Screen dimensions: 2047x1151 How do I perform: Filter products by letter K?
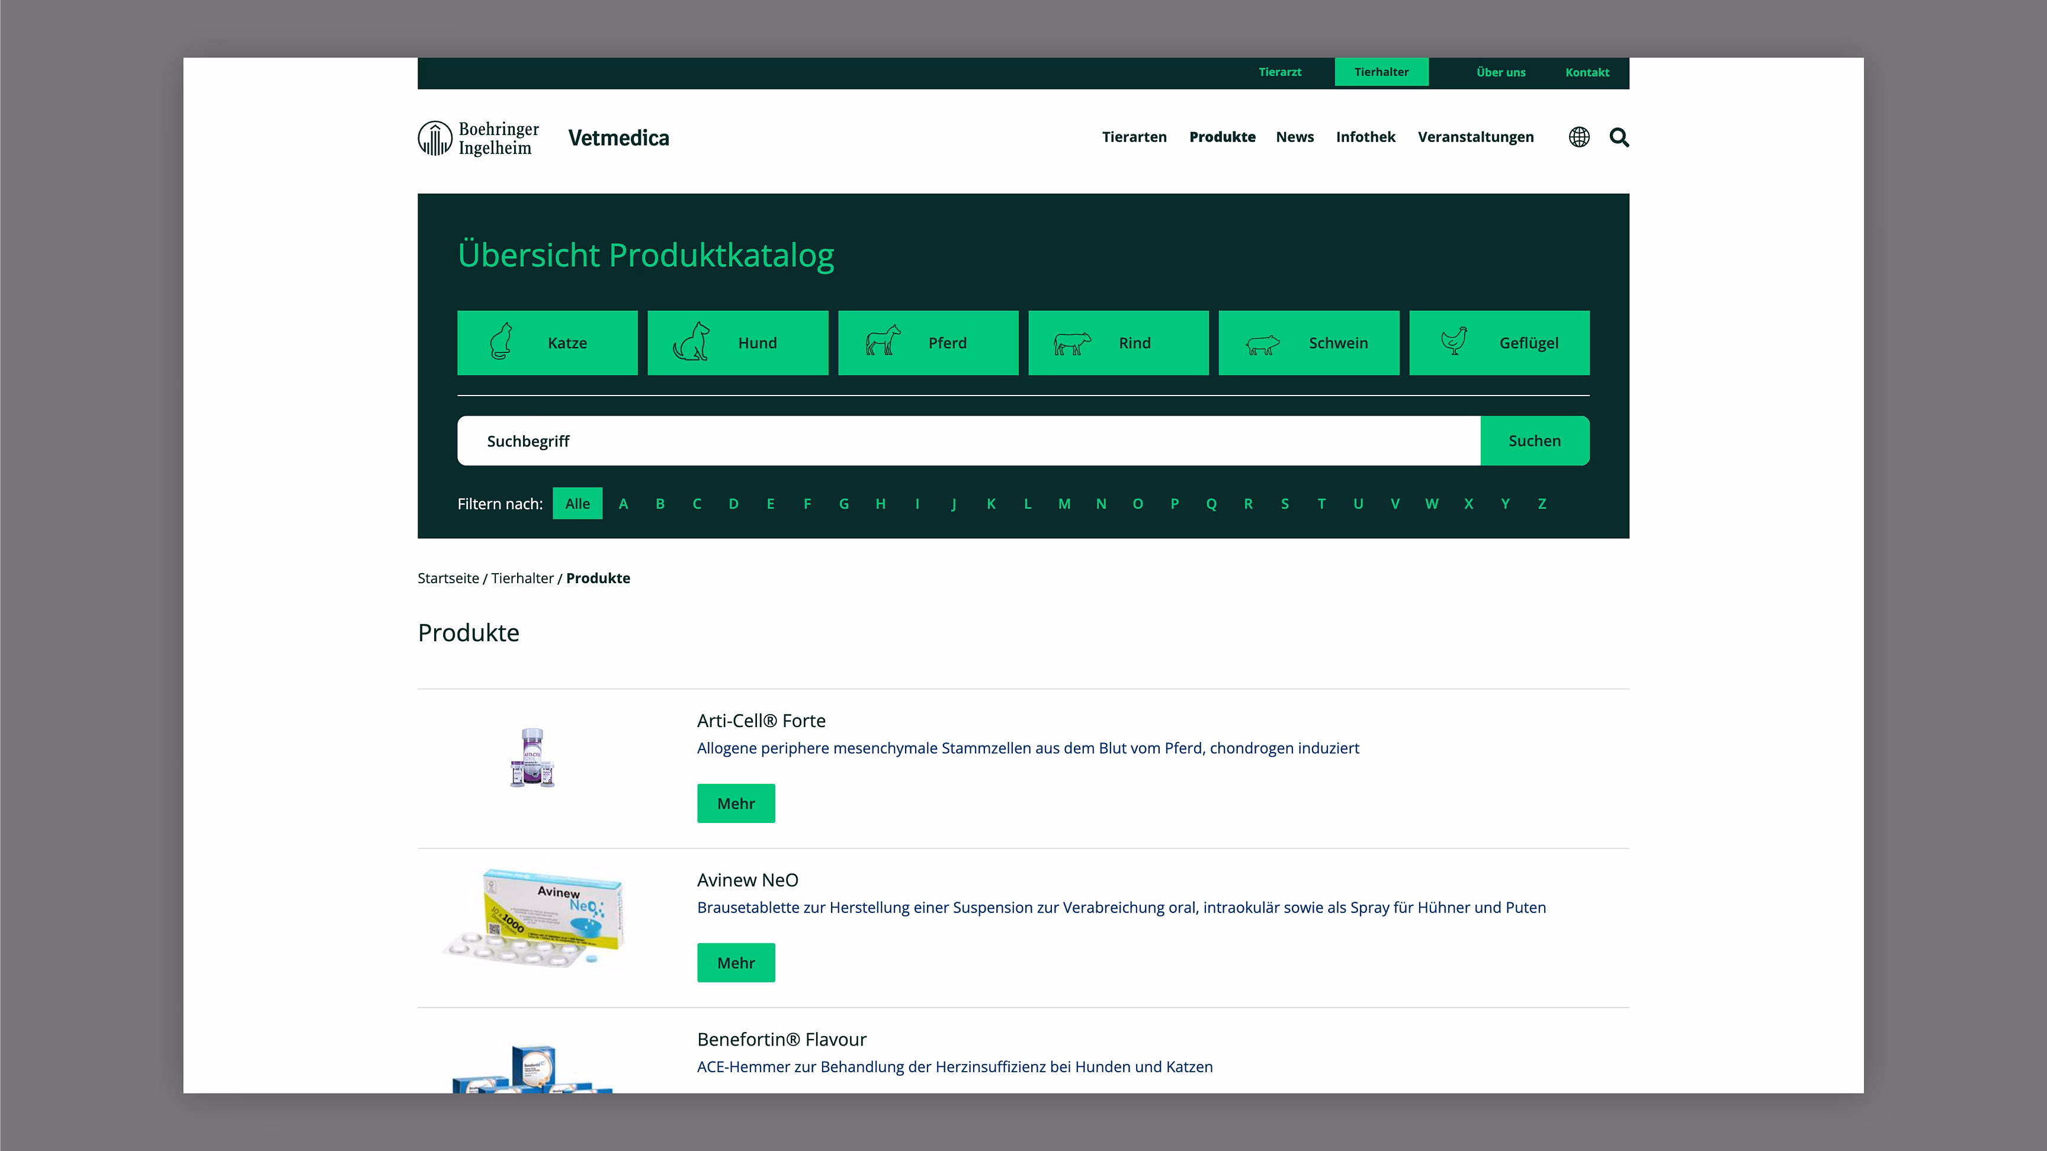[991, 504]
